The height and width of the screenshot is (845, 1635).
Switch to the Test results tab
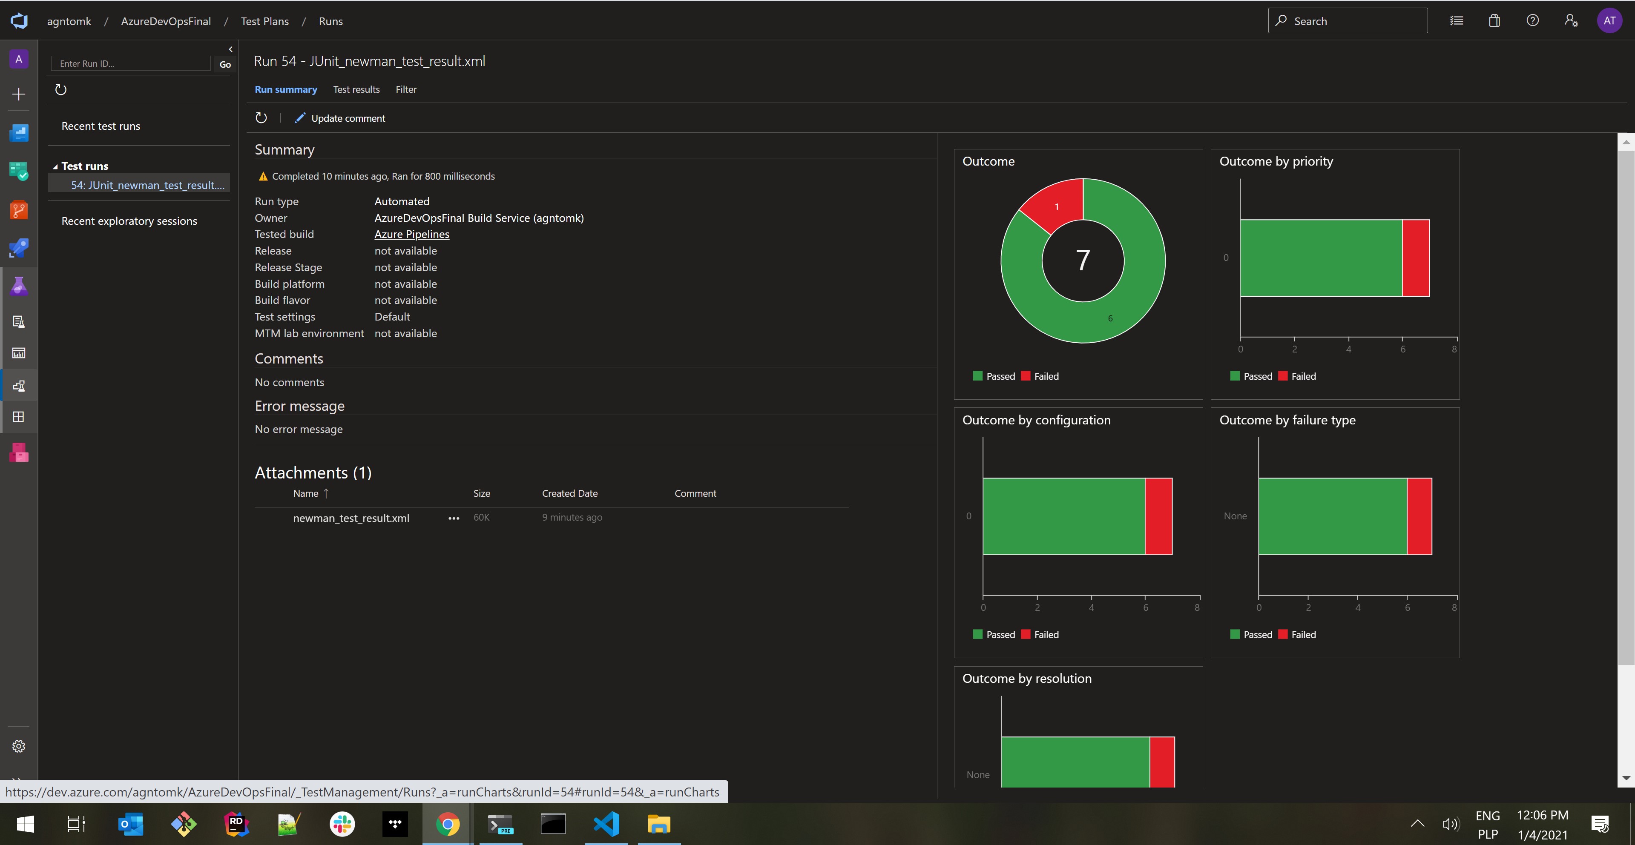[356, 89]
